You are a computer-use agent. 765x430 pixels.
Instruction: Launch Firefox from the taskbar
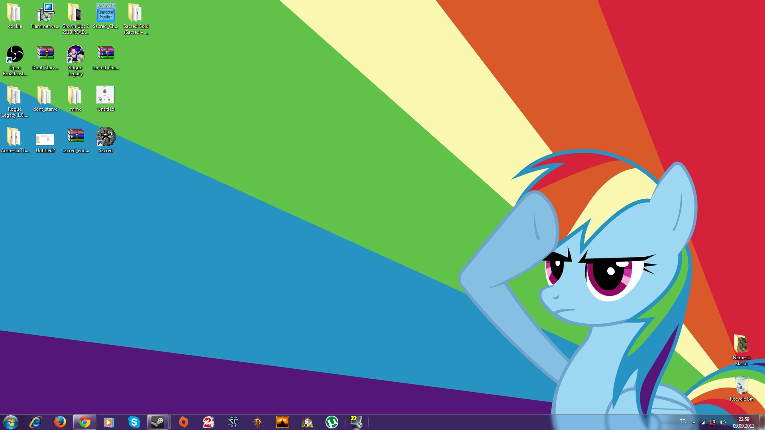pos(60,422)
